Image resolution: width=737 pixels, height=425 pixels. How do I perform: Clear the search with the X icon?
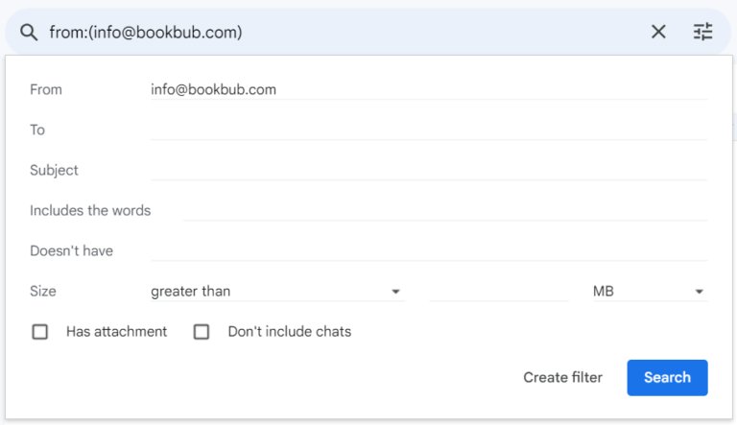coord(658,32)
